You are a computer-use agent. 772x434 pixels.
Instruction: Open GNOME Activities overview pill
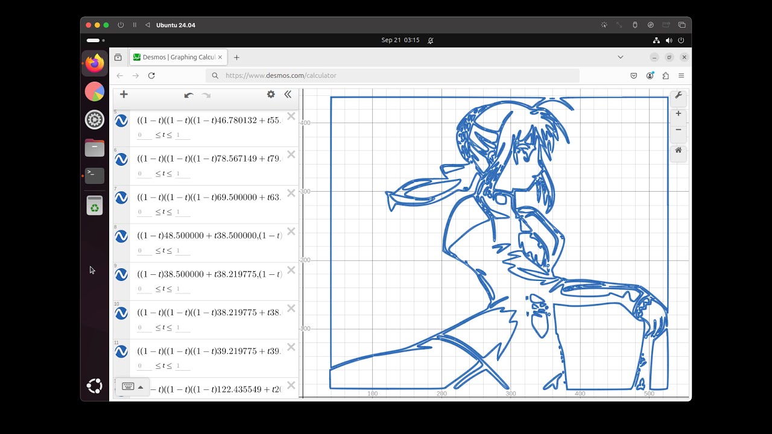pos(95,40)
